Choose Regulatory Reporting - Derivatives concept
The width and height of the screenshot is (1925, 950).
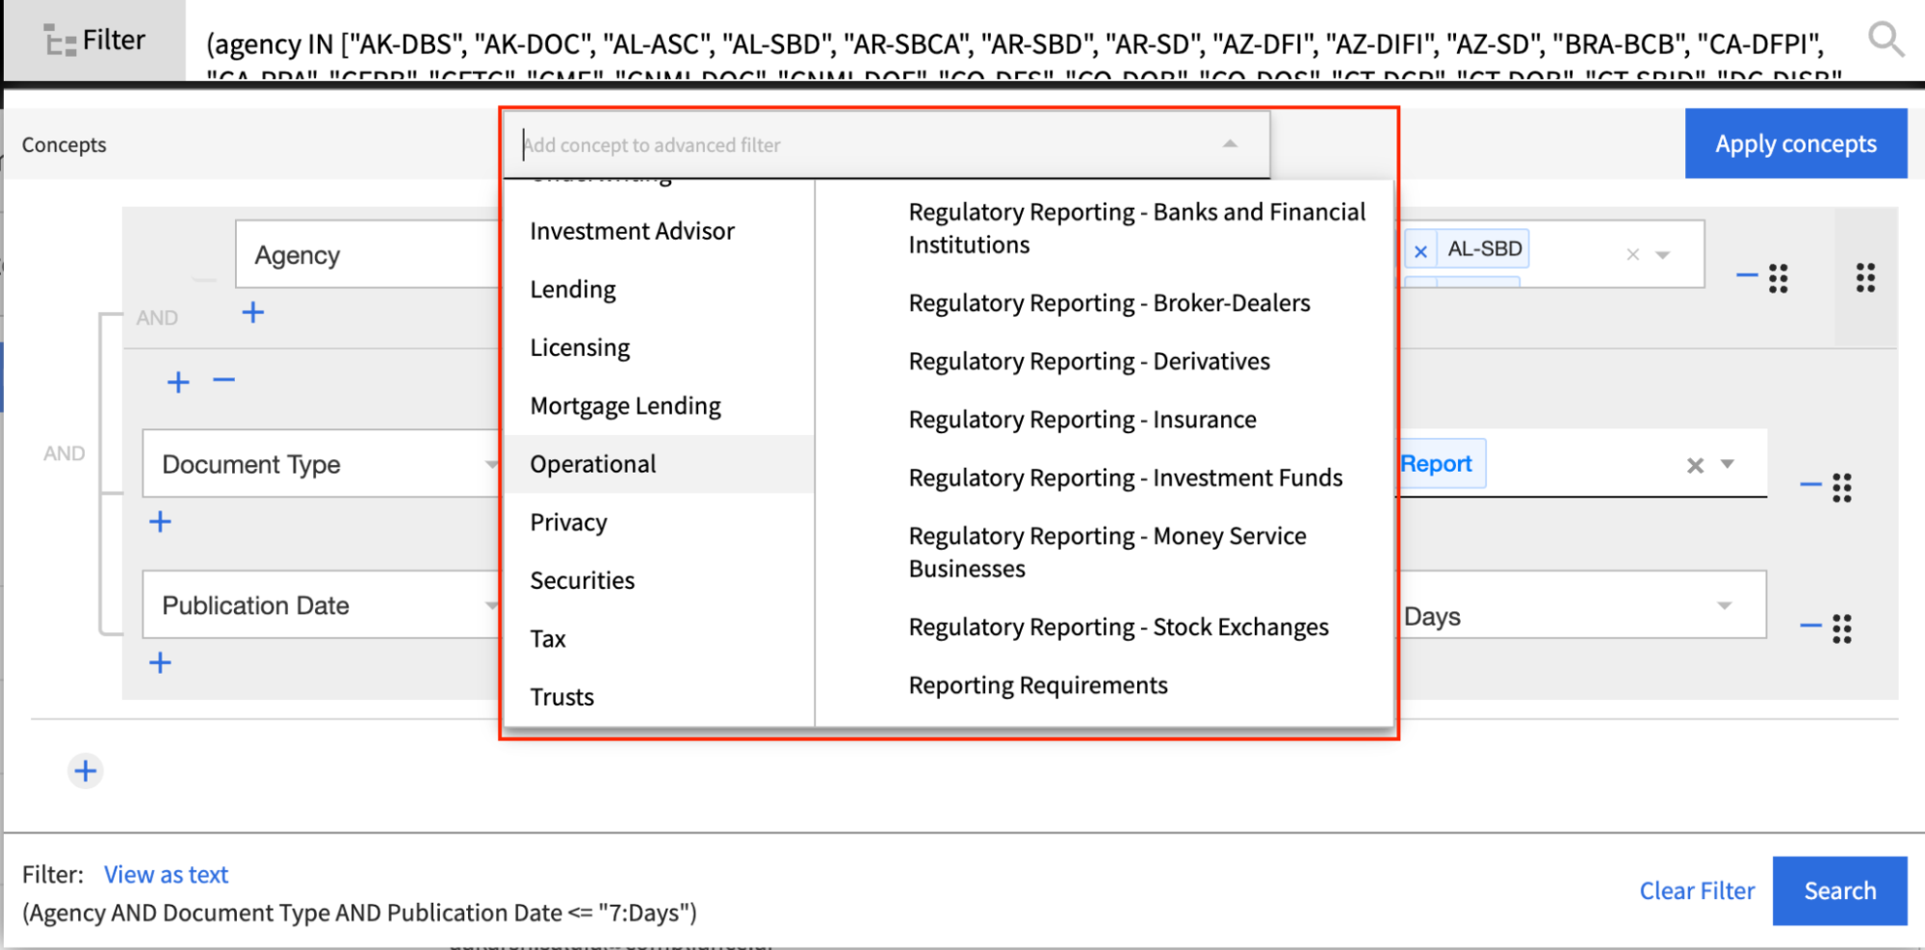(1088, 362)
